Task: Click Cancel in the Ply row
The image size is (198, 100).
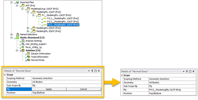Action: click(x=84, y=89)
